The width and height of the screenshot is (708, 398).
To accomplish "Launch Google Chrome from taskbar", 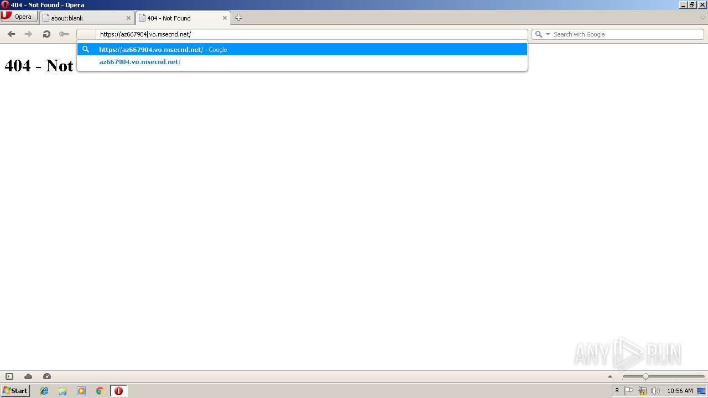I will tap(100, 391).
